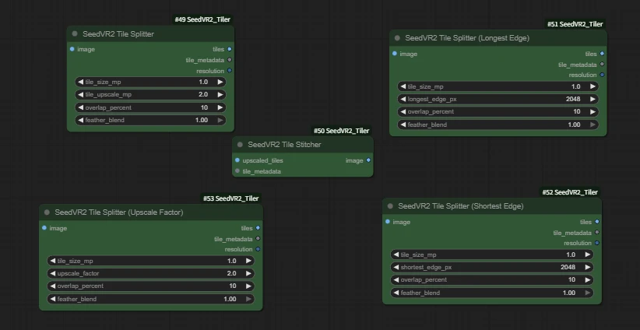The image size is (640, 330).
Task: Click the image input port on Upscale Factor splitter
Action: coord(44,228)
